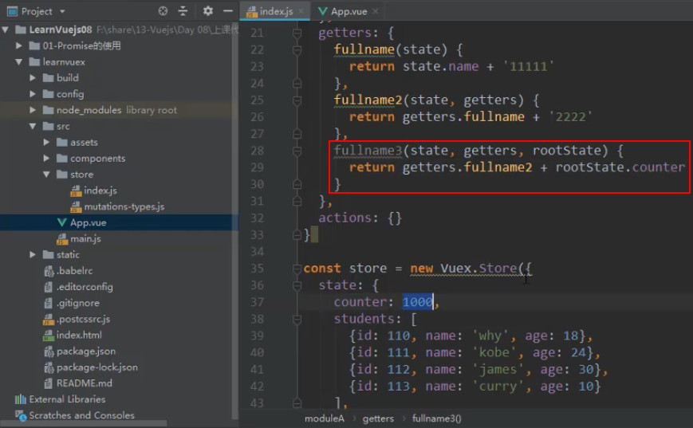Viewport: 693px width, 428px height.
Task: Click External Libraries node
Action: coord(67,399)
